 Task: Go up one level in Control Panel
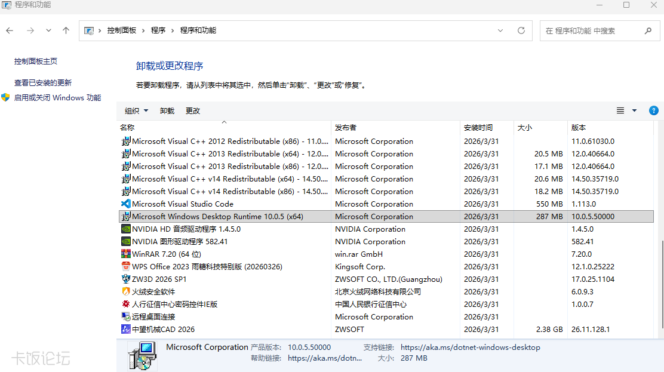[66, 30]
